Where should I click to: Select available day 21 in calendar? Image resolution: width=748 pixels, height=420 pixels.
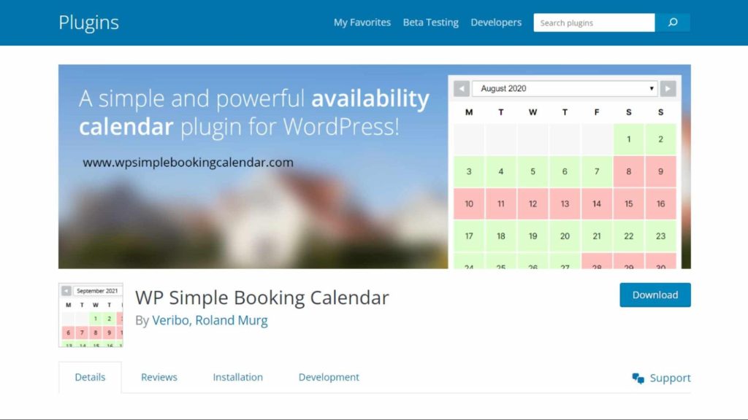click(597, 236)
